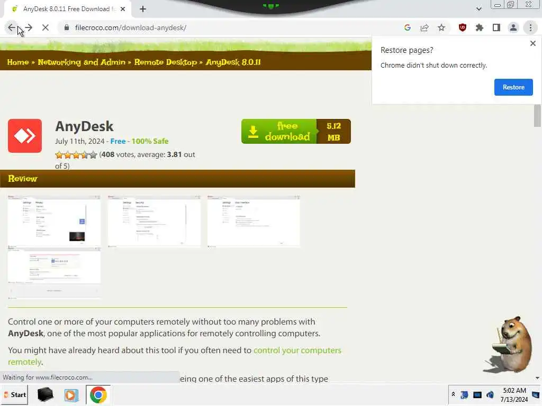The height and width of the screenshot is (406, 542).
Task: Go to Home breadcrumb link
Action: coord(18,62)
